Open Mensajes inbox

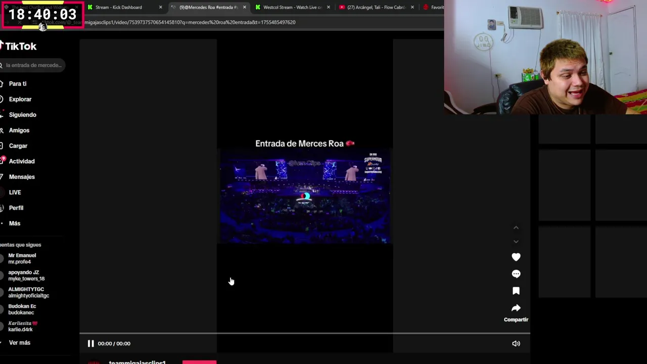coord(21,177)
